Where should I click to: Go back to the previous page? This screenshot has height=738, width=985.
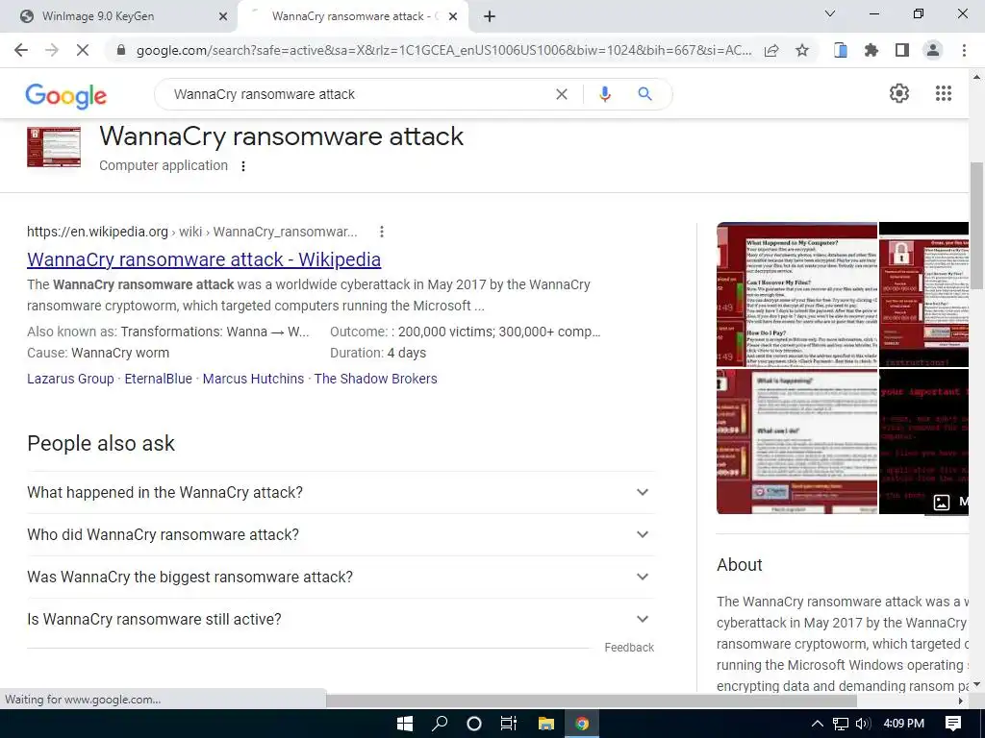21,50
